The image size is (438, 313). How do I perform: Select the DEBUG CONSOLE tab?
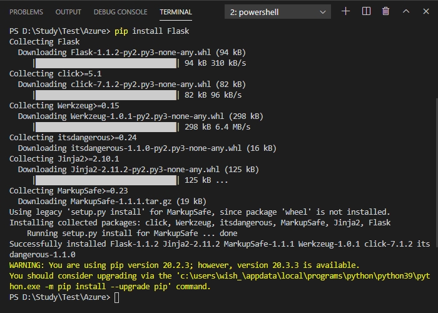120,12
